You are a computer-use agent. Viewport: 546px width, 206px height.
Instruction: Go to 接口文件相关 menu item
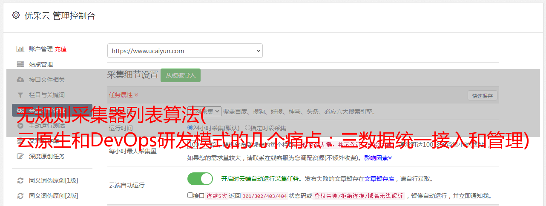pyautogui.click(x=47, y=80)
